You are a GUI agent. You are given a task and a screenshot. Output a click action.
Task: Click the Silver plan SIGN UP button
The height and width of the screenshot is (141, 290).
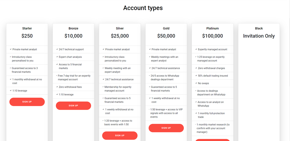(x=120, y=135)
